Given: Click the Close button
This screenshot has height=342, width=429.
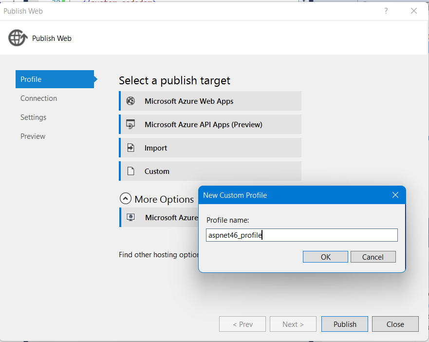Looking at the screenshot, I should [x=395, y=324].
